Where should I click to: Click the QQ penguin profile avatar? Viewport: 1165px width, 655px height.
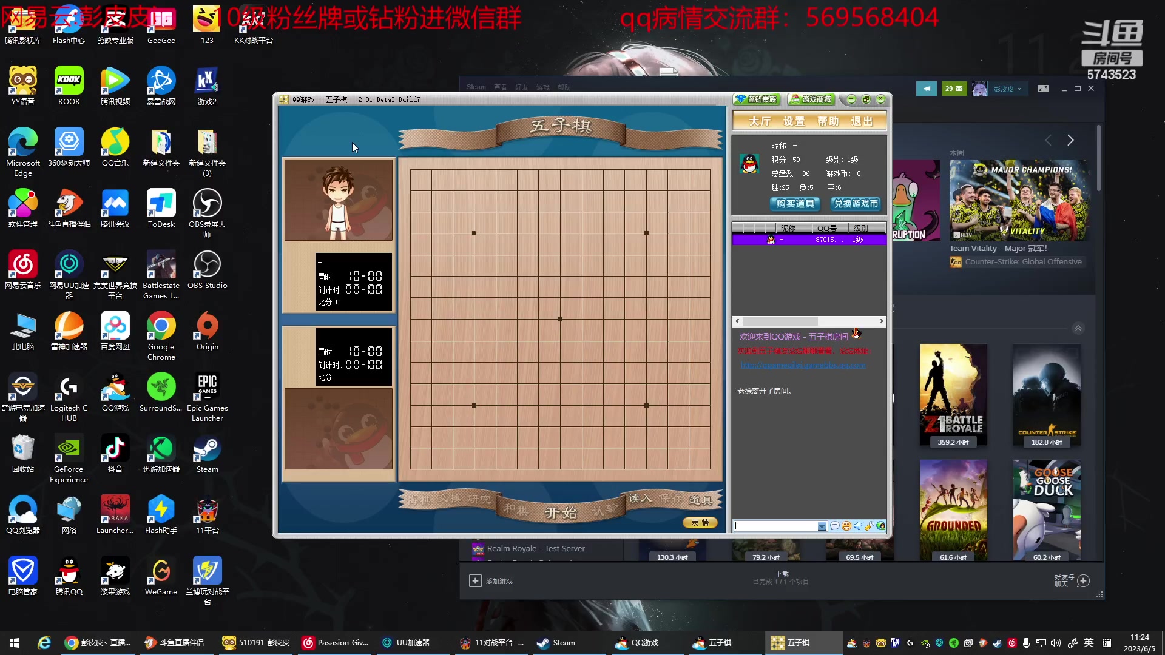coord(750,164)
